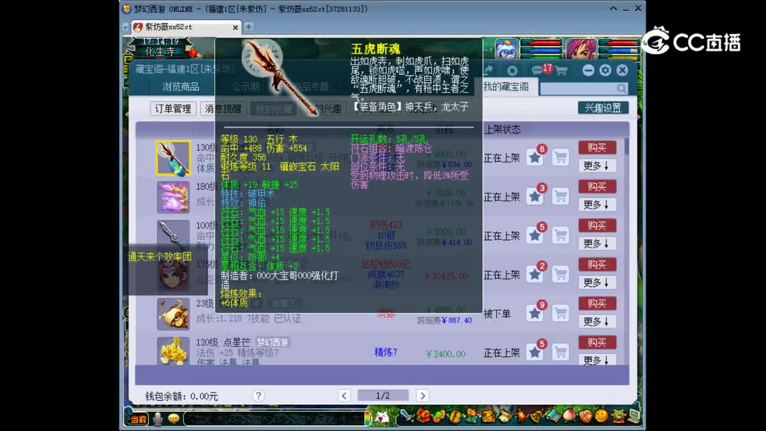Select the 点星芒 item thumbnail
766x431 pixels.
[x=174, y=351]
